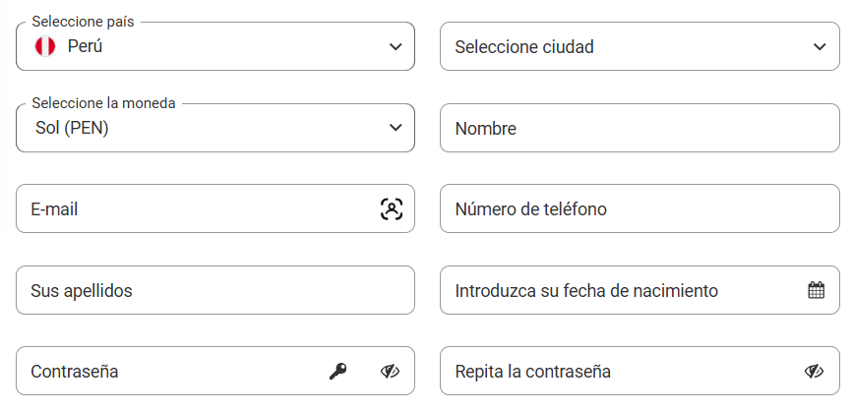The height and width of the screenshot is (411, 852).
Task: Click the Sus apellidos input box
Action: coord(215,290)
